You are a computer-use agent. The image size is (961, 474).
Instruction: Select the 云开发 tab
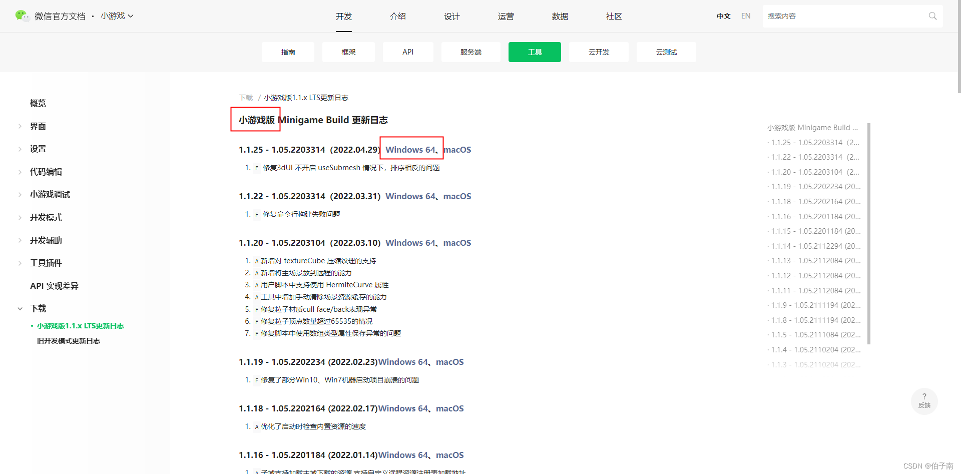pos(599,52)
